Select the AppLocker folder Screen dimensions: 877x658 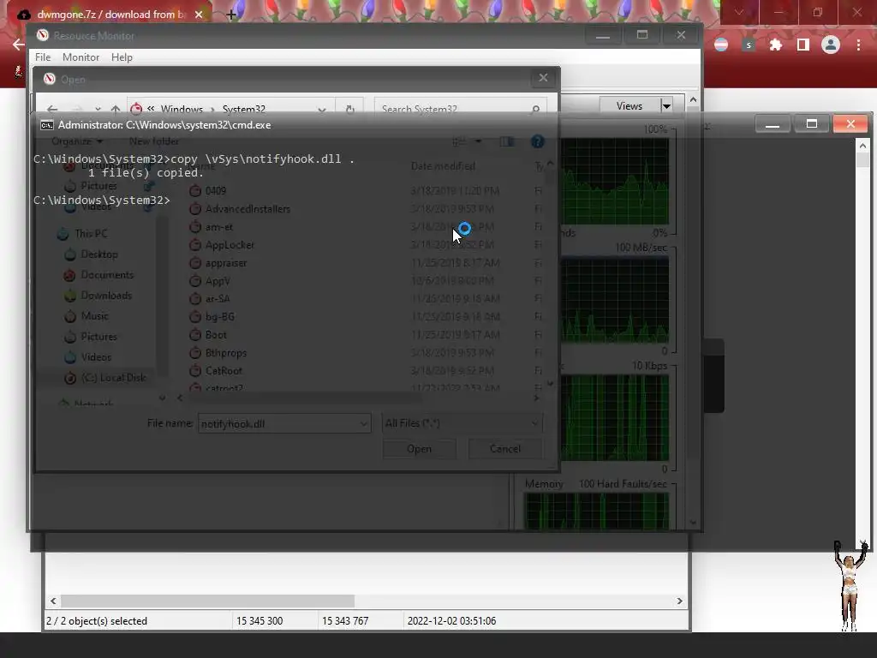tap(230, 244)
